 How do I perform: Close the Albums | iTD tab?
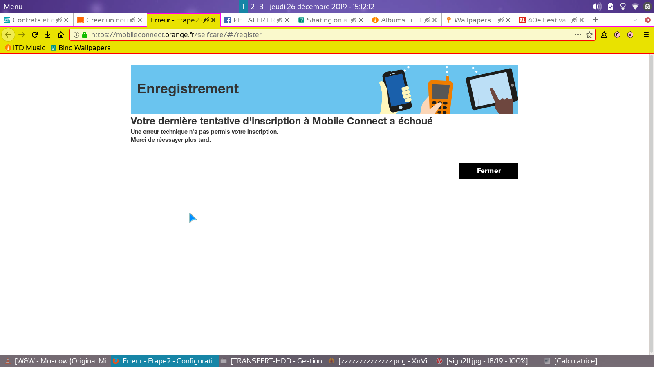point(435,20)
